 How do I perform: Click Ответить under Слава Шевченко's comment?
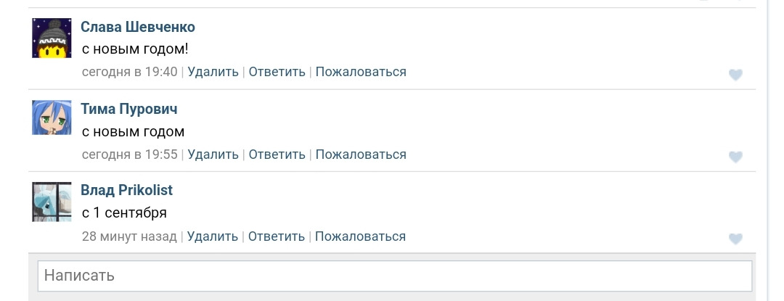pos(277,72)
